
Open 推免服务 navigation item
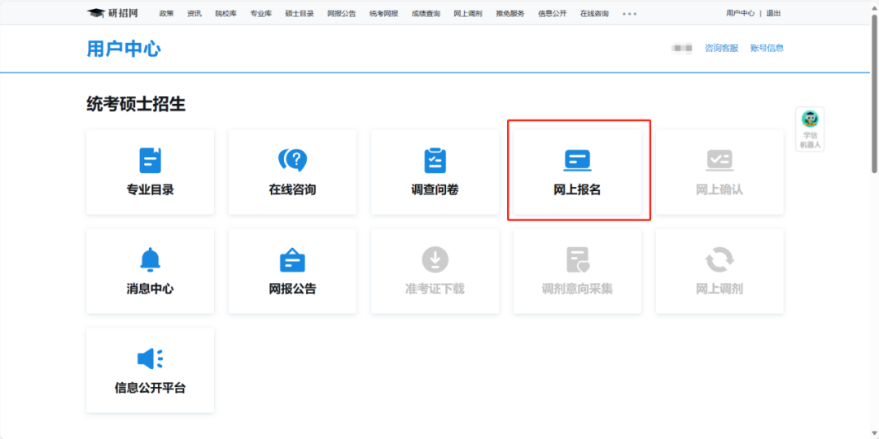click(510, 14)
